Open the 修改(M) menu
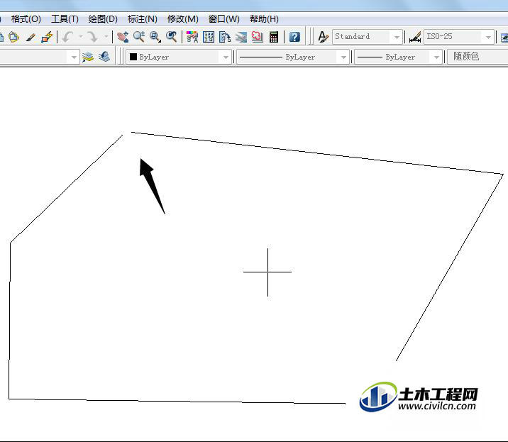 tap(183, 19)
